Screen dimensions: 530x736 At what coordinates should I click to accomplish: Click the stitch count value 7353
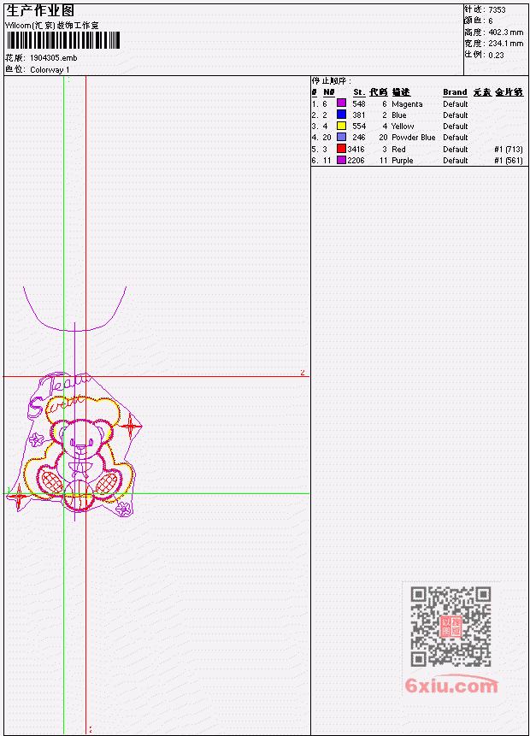click(x=497, y=9)
